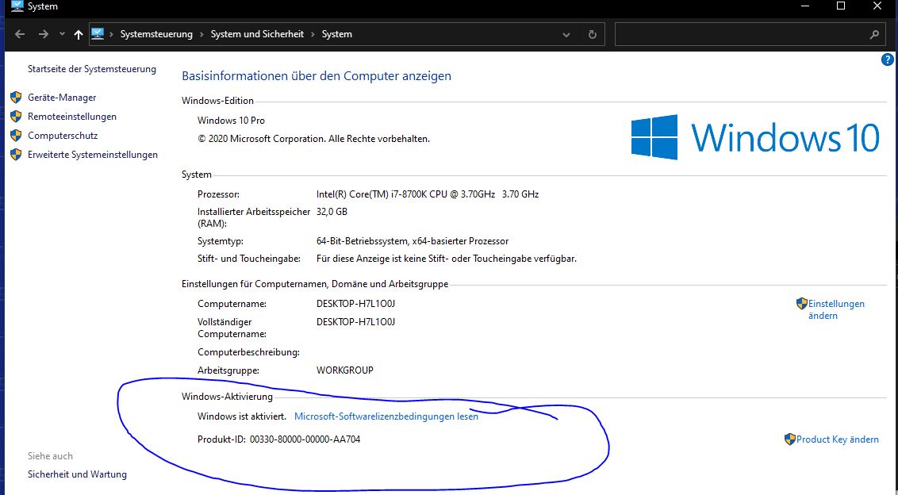The image size is (898, 495).
Task: Click the System window icon in title bar
Action: (17, 6)
